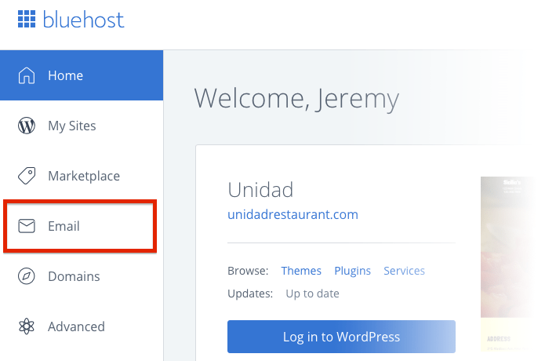
Task: Browse Themes link
Action: click(x=301, y=271)
